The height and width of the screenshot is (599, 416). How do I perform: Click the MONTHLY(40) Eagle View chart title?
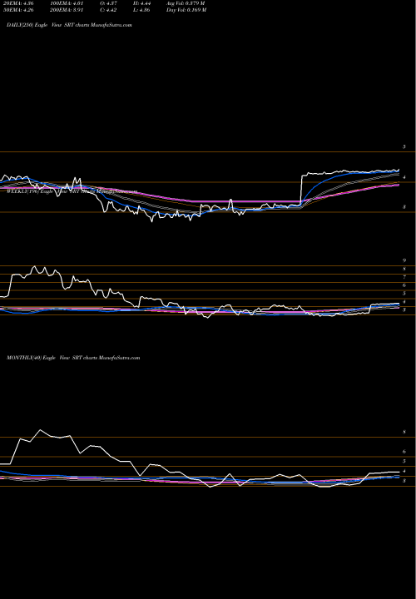(x=73, y=358)
